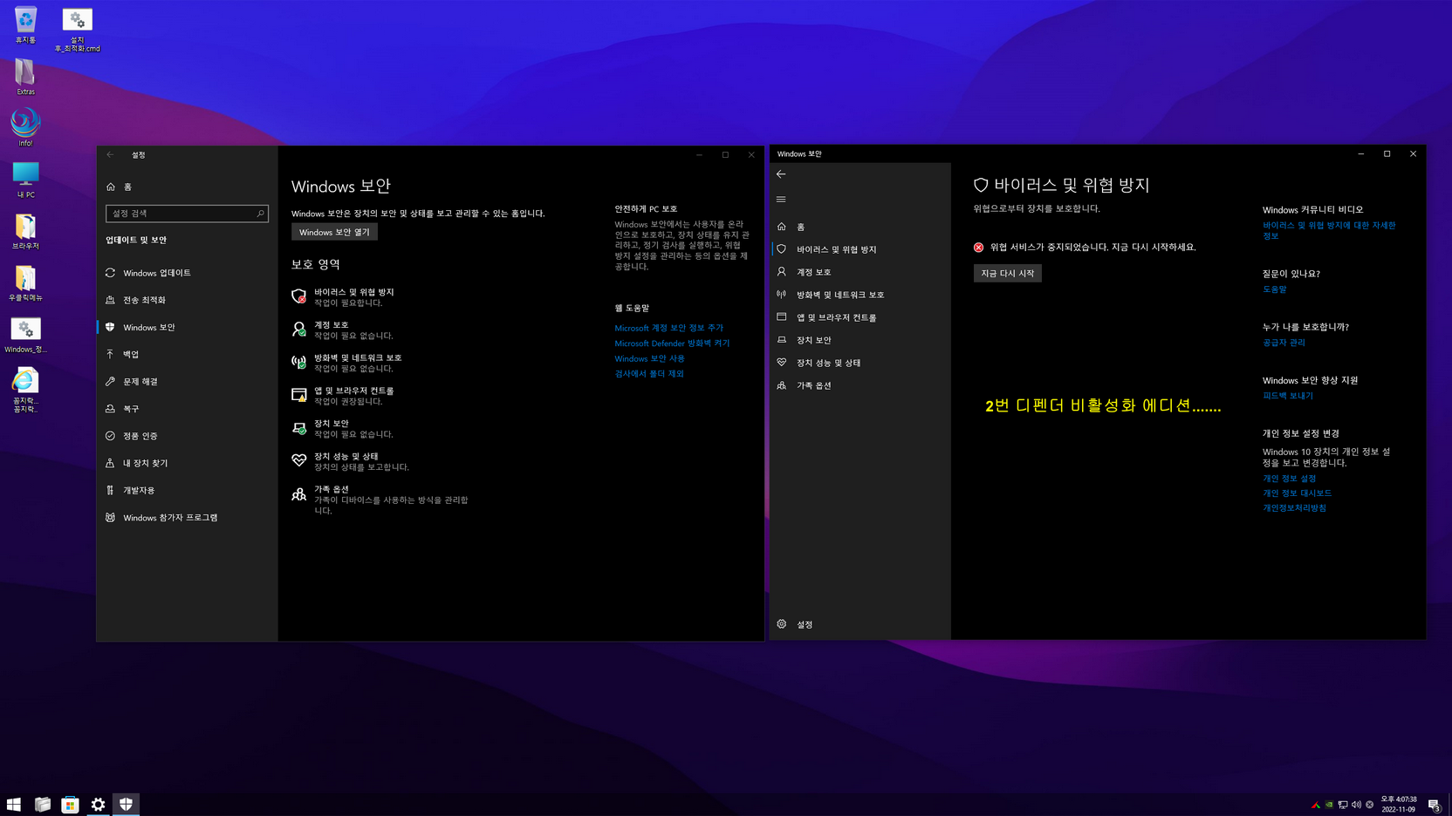Open Windows 보안 사용 help link

pyautogui.click(x=649, y=358)
